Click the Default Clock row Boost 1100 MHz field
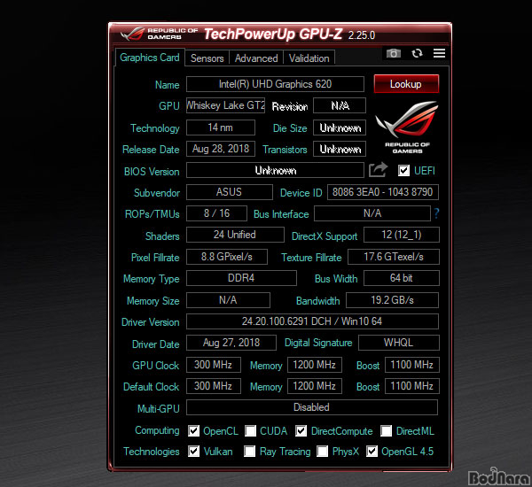Image resolution: width=532 pixels, height=487 pixels. click(x=412, y=386)
